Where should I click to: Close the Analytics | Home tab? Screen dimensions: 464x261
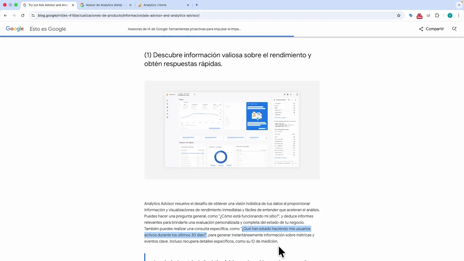tap(188, 5)
